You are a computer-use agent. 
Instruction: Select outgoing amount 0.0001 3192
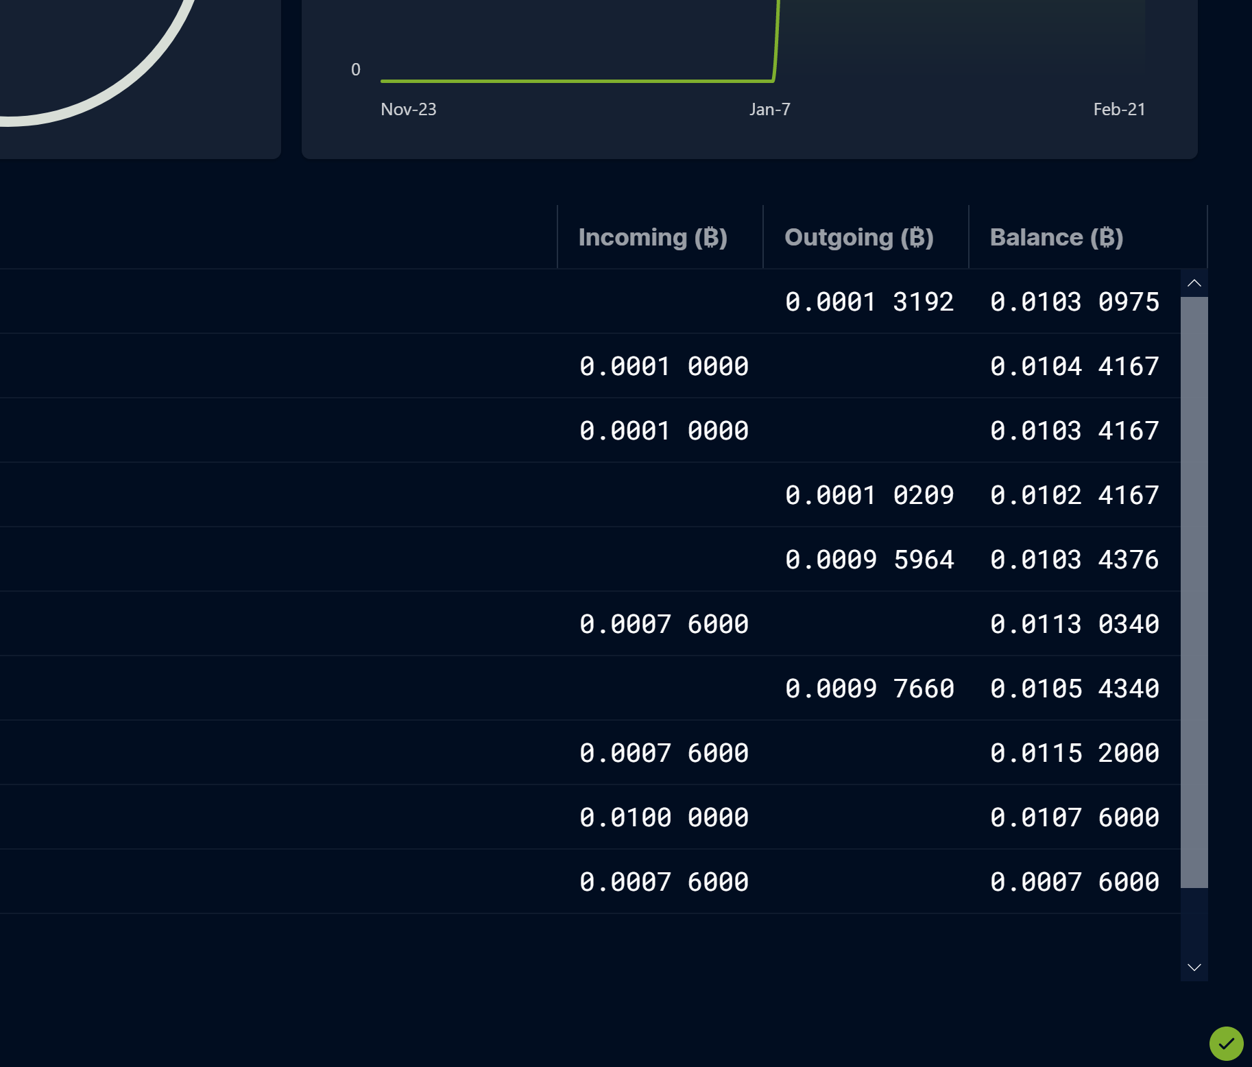pyautogui.click(x=869, y=302)
